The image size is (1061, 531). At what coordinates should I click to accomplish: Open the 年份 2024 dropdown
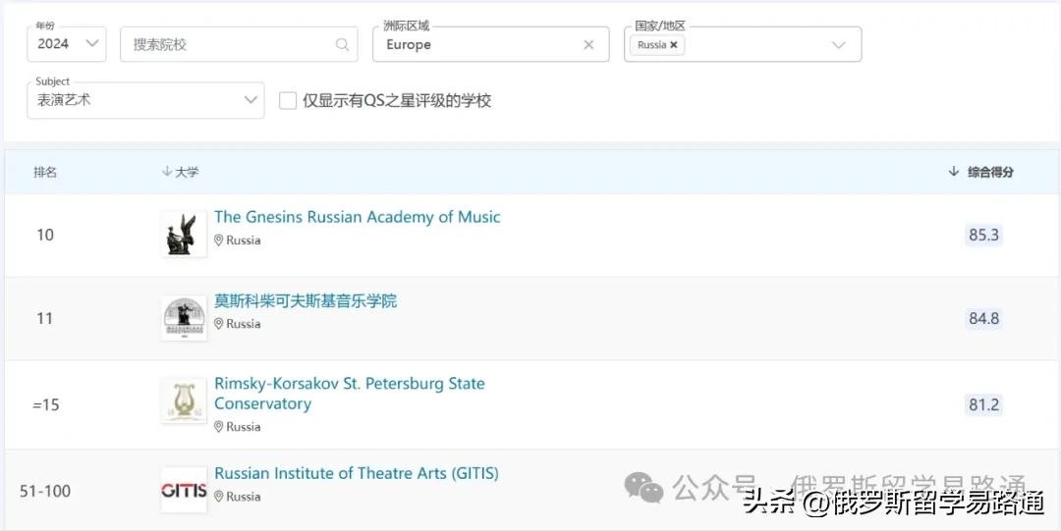67,44
